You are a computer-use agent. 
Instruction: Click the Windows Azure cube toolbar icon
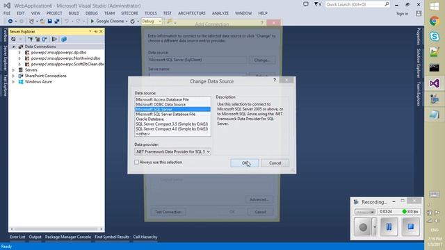point(64,39)
